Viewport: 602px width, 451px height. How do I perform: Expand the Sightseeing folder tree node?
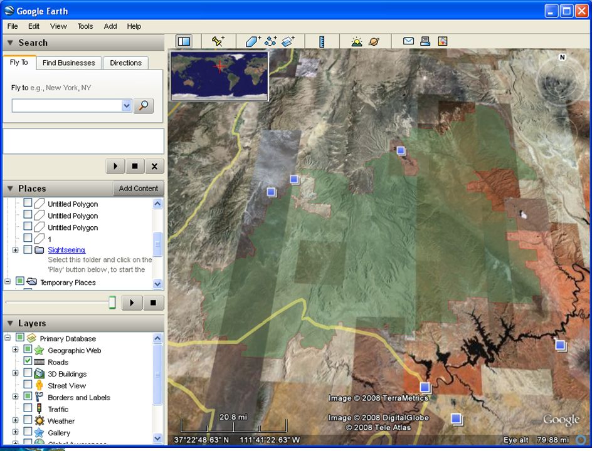click(x=15, y=250)
